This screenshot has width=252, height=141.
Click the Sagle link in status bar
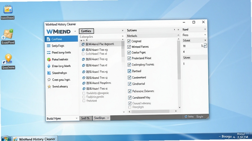pos(200,117)
